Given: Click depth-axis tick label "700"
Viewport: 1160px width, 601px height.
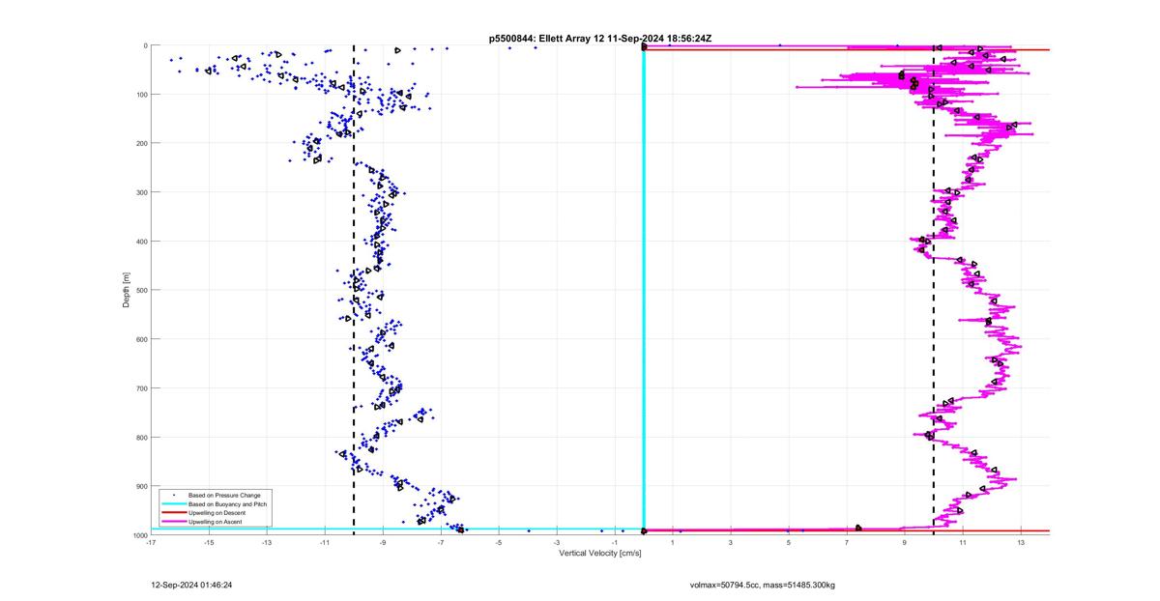Looking at the screenshot, I should coord(141,388).
